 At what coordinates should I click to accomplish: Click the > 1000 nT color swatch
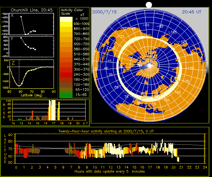[x=66, y=19]
